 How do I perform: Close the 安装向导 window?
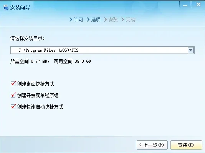click(x=198, y=5)
